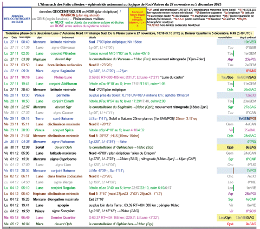The height and width of the screenshot is (229, 260).
Task: Click the 'signe Capricorne' Mercure event
Action: tap(63, 159)
